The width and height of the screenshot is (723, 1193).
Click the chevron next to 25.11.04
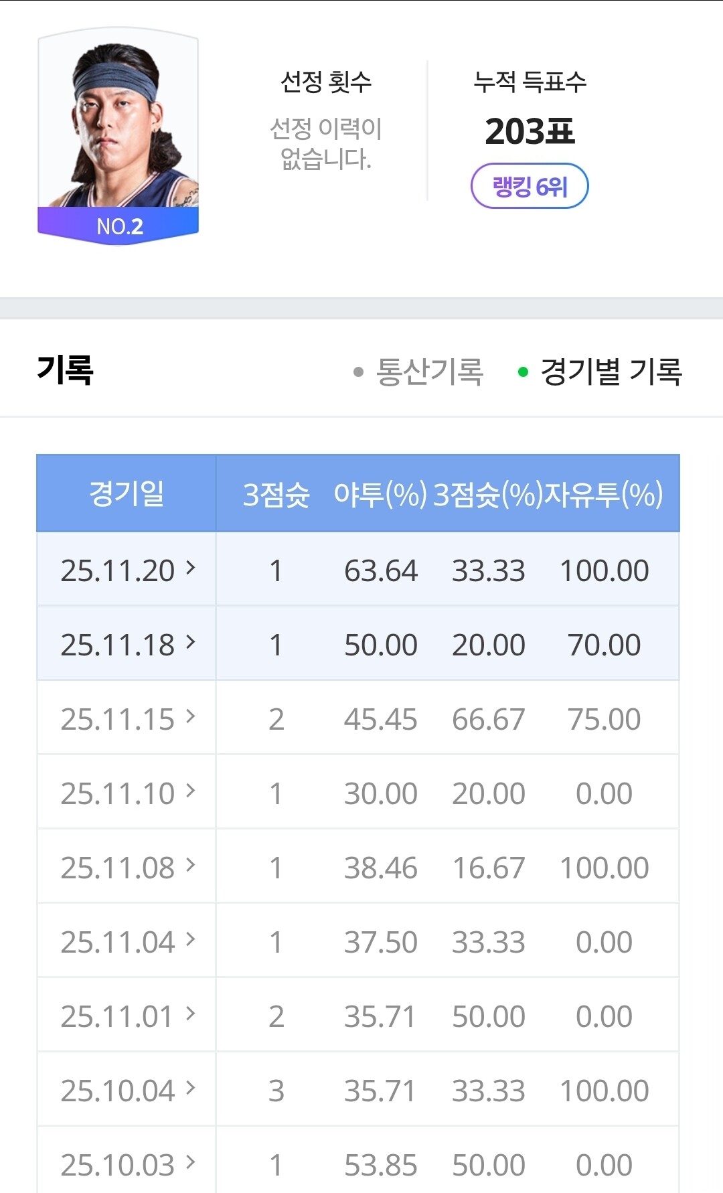191,940
